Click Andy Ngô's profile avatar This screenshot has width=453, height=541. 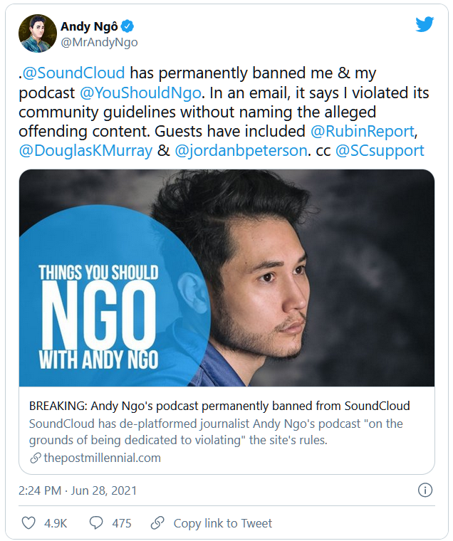pos(38,33)
